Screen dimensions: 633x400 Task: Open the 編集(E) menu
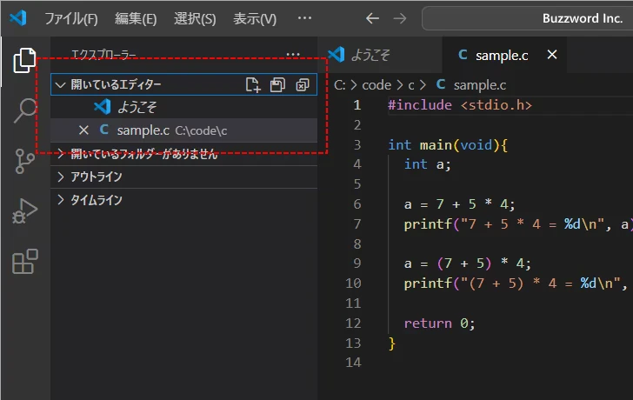coord(136,18)
